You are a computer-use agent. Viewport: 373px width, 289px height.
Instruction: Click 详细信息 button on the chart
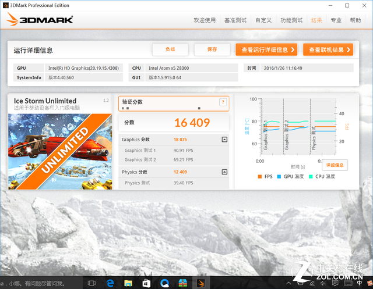point(335,165)
